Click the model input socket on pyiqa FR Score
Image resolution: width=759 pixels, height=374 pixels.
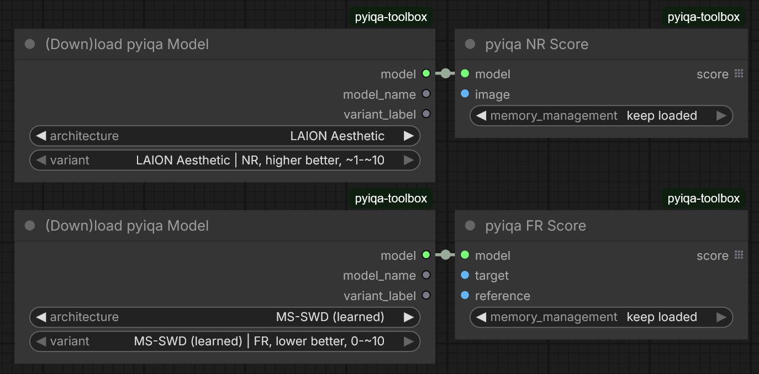465,255
